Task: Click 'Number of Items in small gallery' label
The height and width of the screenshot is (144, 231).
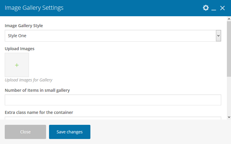Action: pos(37,90)
